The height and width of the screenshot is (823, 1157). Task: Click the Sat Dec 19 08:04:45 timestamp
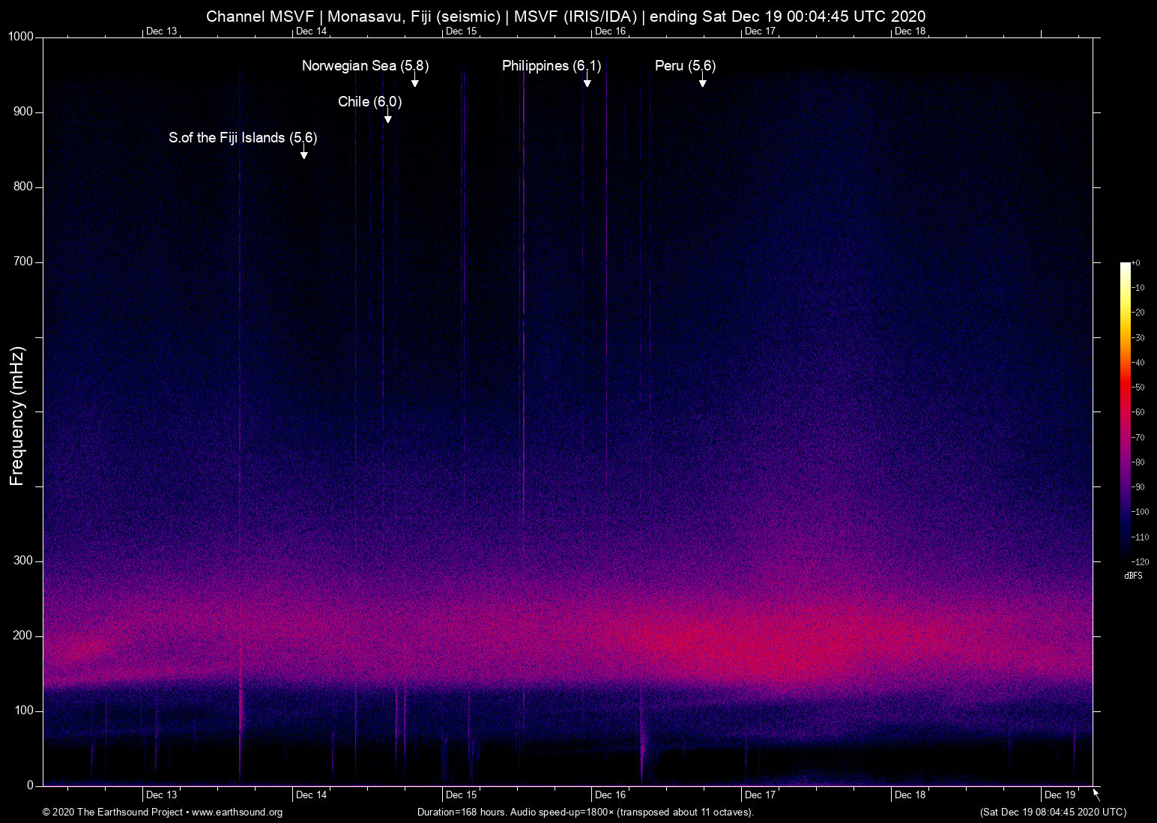click(1053, 813)
